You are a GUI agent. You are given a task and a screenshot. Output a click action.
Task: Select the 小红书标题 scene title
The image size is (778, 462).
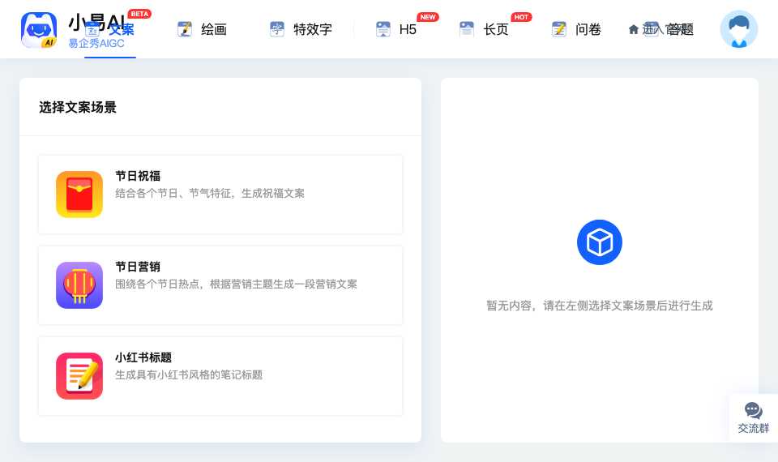point(143,357)
